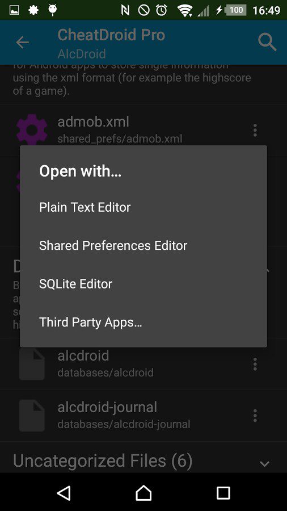This screenshot has width=287, height=511.
Task: Select SQLite Editor option
Action: (x=75, y=284)
